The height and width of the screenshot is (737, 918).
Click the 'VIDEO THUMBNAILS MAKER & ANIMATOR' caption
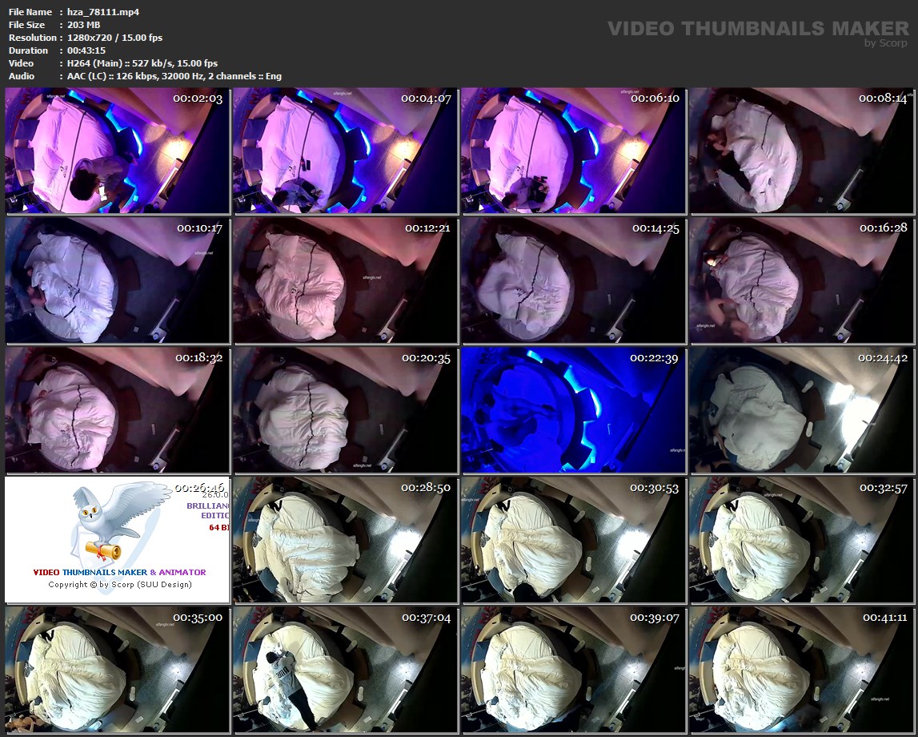[119, 572]
